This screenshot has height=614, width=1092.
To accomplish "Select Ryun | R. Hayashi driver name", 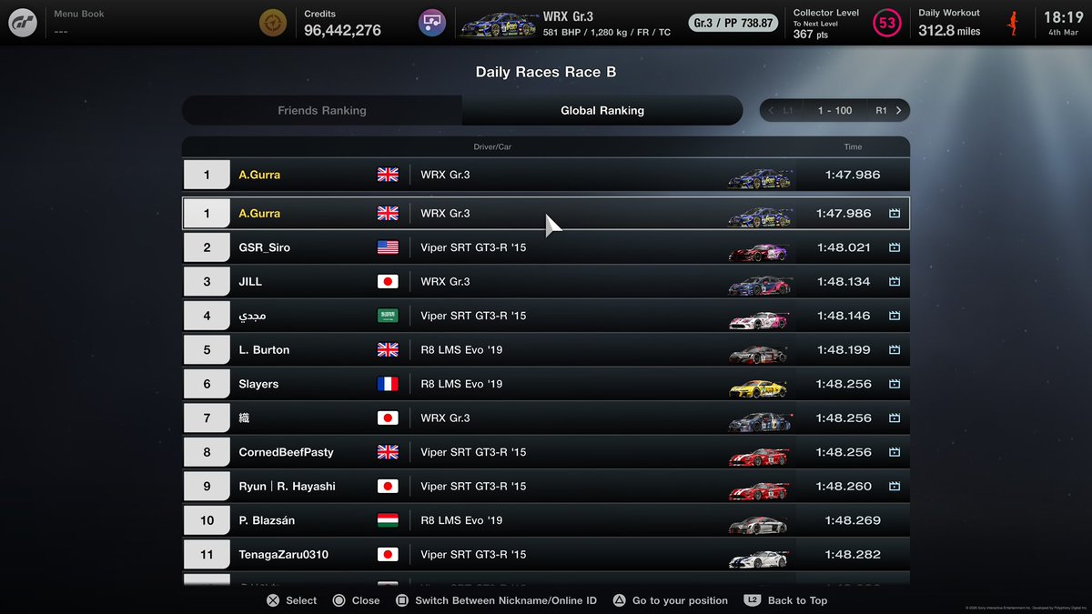I will pos(287,487).
